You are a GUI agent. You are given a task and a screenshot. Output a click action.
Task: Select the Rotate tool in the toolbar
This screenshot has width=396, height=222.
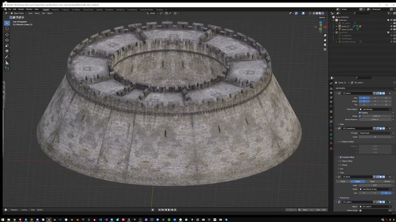tap(7, 40)
